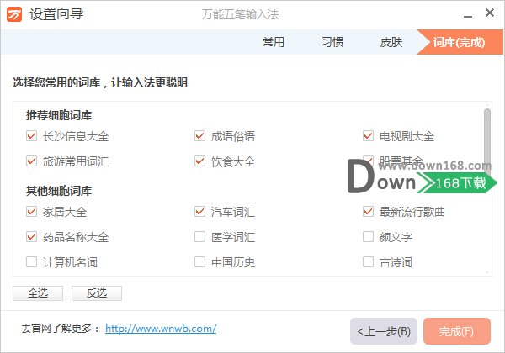Switch to the 常用 tab
This screenshot has height=353, width=505.
273,42
